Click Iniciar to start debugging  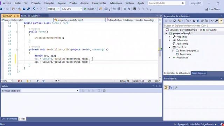(89, 9)
